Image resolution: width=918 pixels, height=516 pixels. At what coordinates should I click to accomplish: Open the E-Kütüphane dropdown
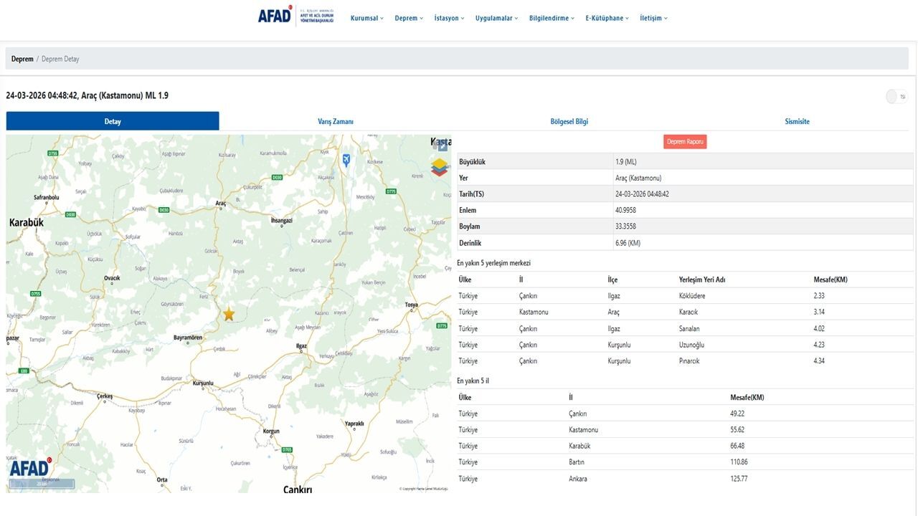(x=607, y=19)
